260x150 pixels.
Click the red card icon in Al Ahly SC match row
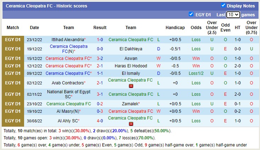click(131, 124)
